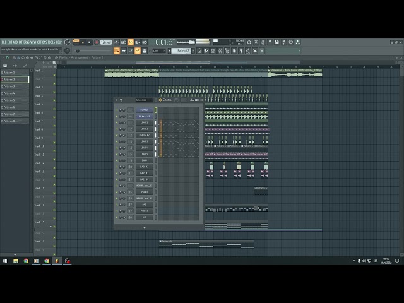Screen dimensions: 404x303
Task: Open the FILE menu
Action: point(4,42)
